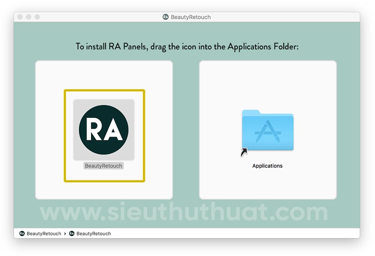This screenshot has height=256, width=375.
Task: Zoom the BeautyRetouch window
Action: (x=37, y=17)
